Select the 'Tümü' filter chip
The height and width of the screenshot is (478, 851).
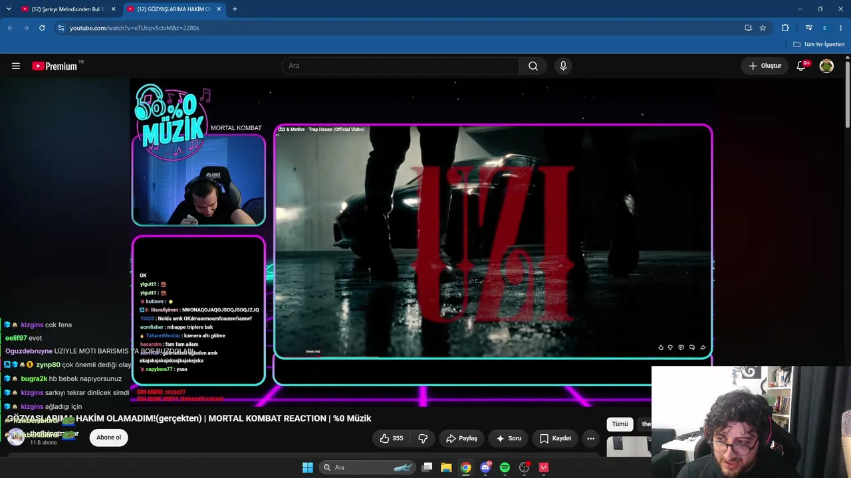tap(620, 424)
